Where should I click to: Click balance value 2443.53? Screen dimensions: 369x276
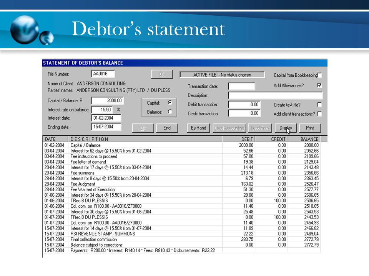[x=311, y=217]
